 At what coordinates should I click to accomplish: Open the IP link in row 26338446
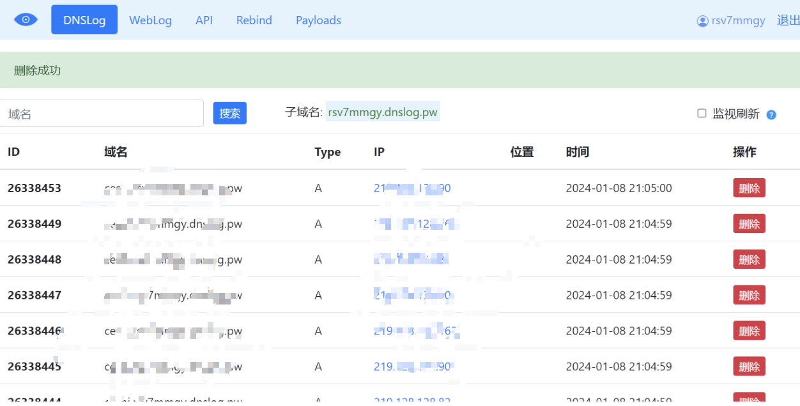coord(417,331)
